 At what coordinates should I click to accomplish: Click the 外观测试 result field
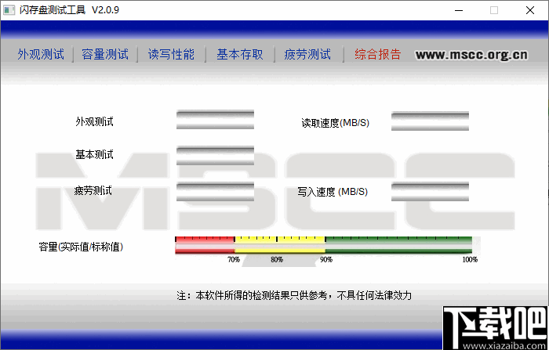[215, 120]
